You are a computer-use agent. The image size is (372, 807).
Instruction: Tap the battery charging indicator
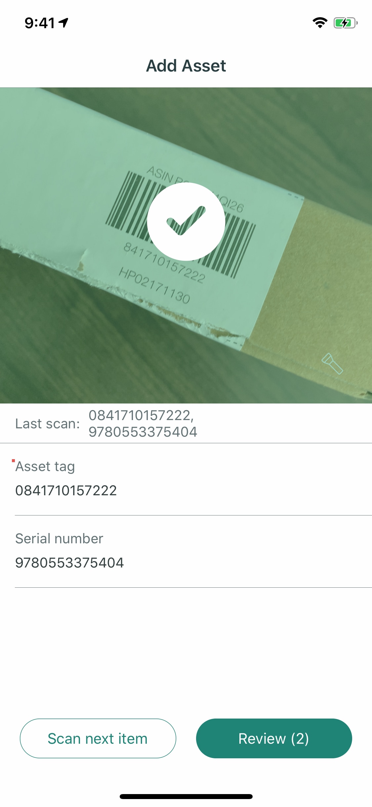tap(346, 23)
